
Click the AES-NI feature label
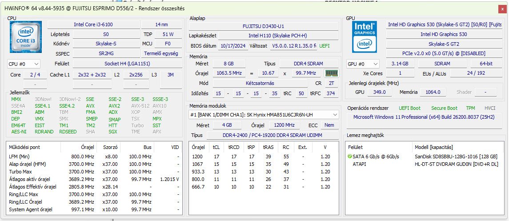tap(18, 132)
